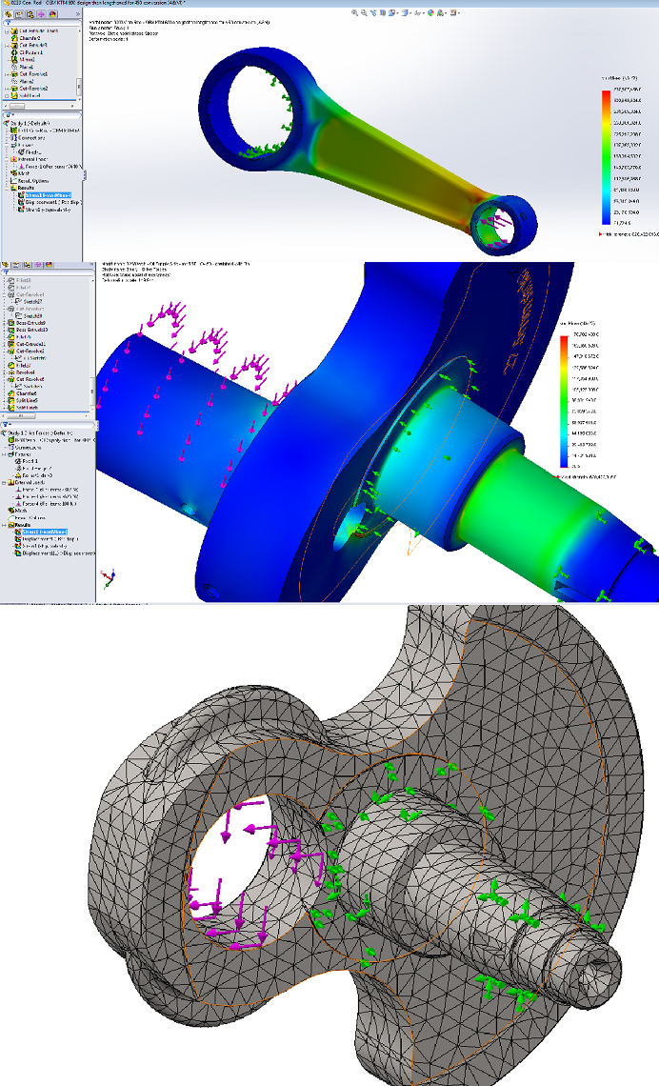
Task: Expand Cut-Extrude3 feature in con rod tree
Action: click(7, 45)
